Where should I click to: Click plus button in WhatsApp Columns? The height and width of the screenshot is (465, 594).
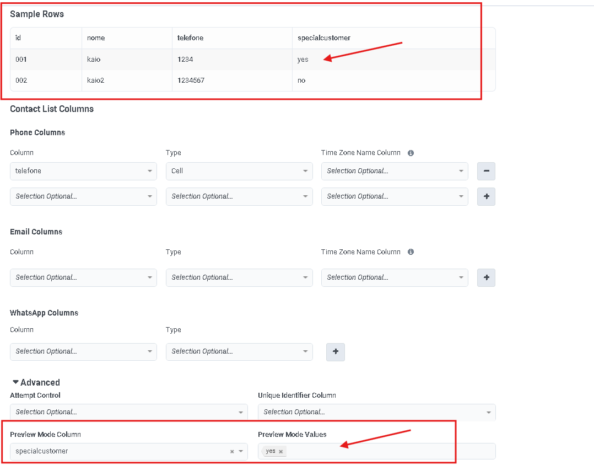[x=336, y=351]
